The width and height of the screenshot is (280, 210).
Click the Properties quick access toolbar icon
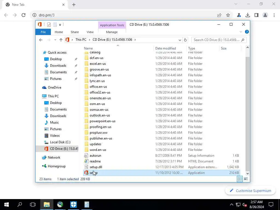pos(49,24)
